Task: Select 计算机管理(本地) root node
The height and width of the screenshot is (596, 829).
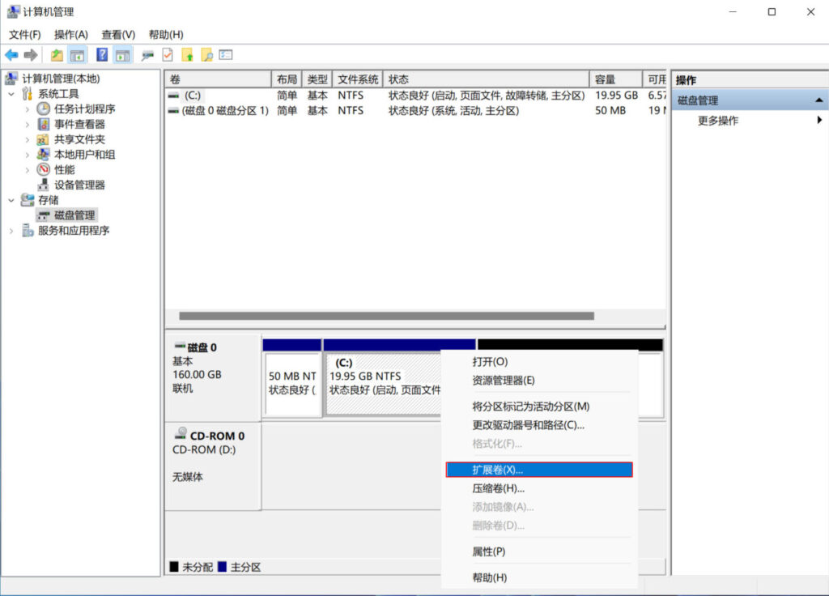Action: click(61, 79)
